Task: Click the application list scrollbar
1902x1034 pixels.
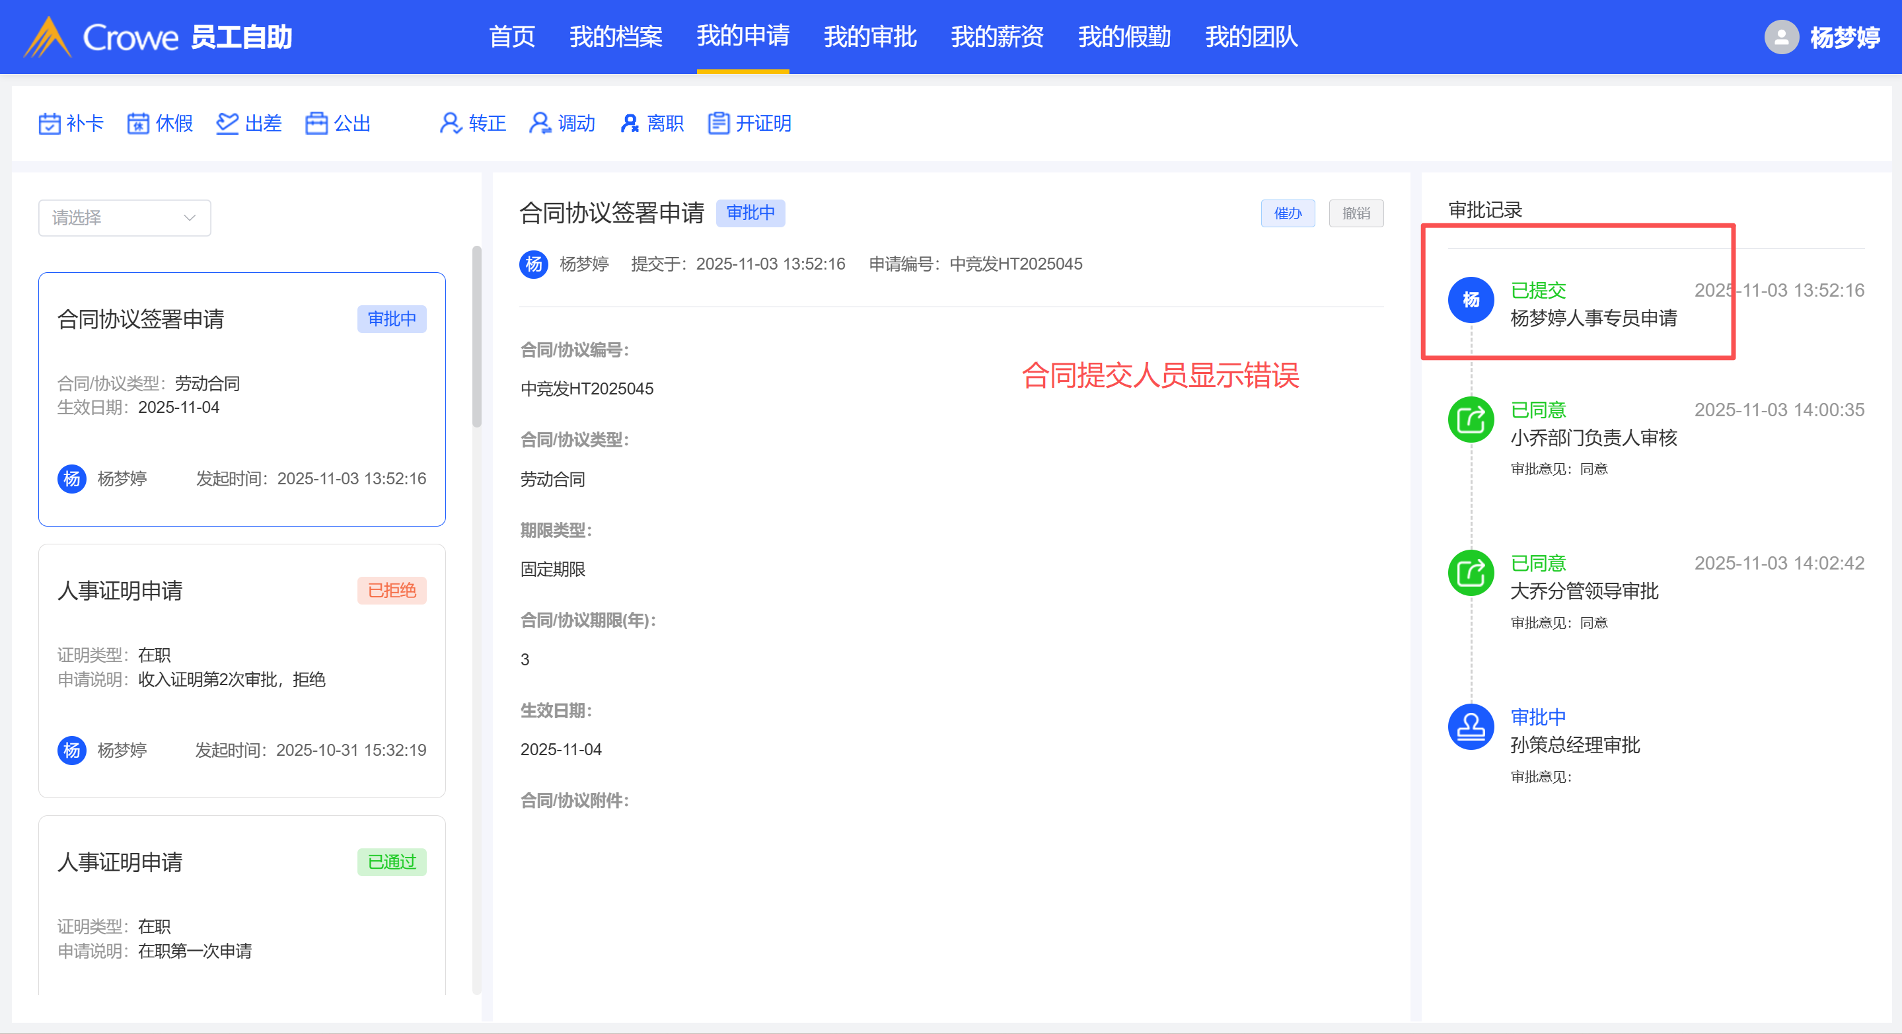Action: click(477, 336)
